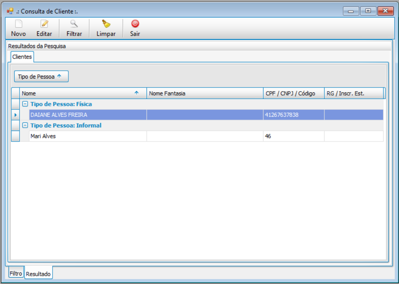Click the Tipo de Pessoa: Informal label
Viewport: 399px width, 284px height.
pyautogui.click(x=66, y=125)
